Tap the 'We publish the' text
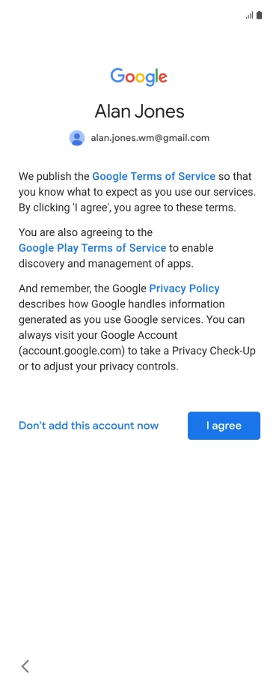This screenshot has width=279, height=685. click(54, 176)
